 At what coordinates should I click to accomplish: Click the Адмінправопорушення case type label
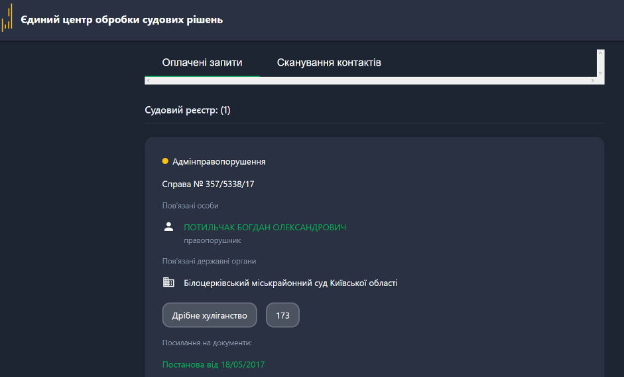219,162
